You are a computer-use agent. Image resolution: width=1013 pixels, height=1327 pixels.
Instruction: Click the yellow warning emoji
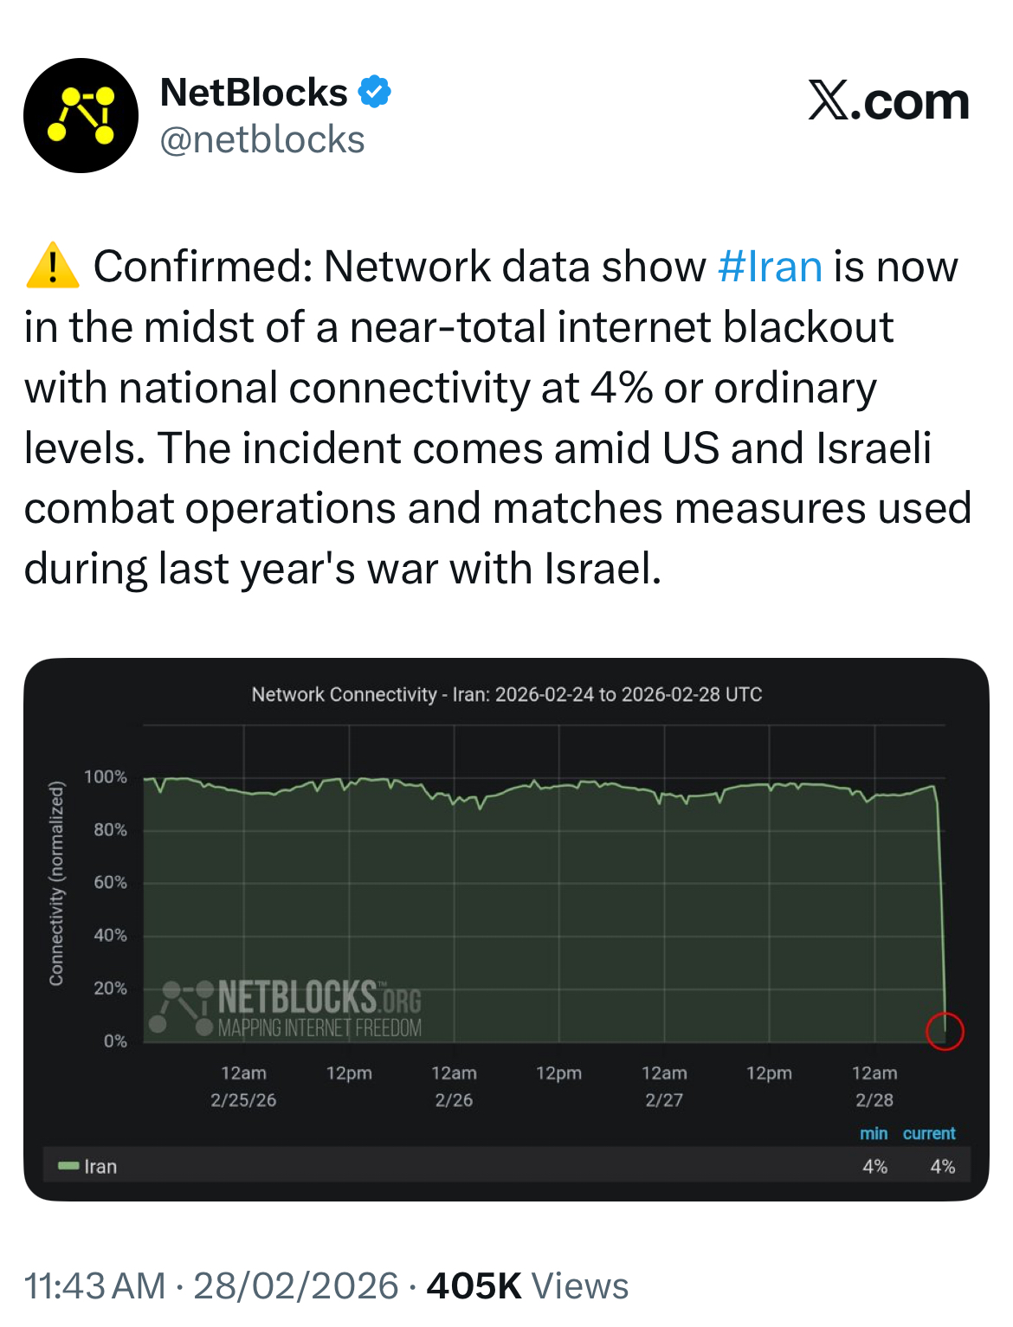point(53,266)
